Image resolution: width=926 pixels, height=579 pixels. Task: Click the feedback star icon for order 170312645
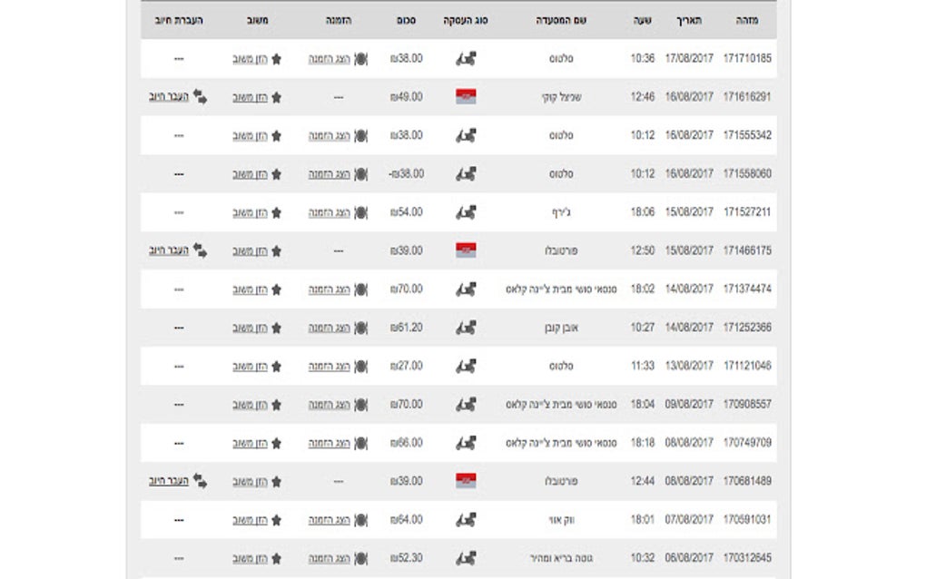coord(276,558)
